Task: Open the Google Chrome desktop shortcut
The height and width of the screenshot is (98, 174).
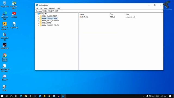Action: coord(5,57)
